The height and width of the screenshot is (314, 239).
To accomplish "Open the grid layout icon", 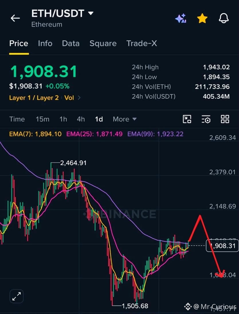I will coord(225,119).
